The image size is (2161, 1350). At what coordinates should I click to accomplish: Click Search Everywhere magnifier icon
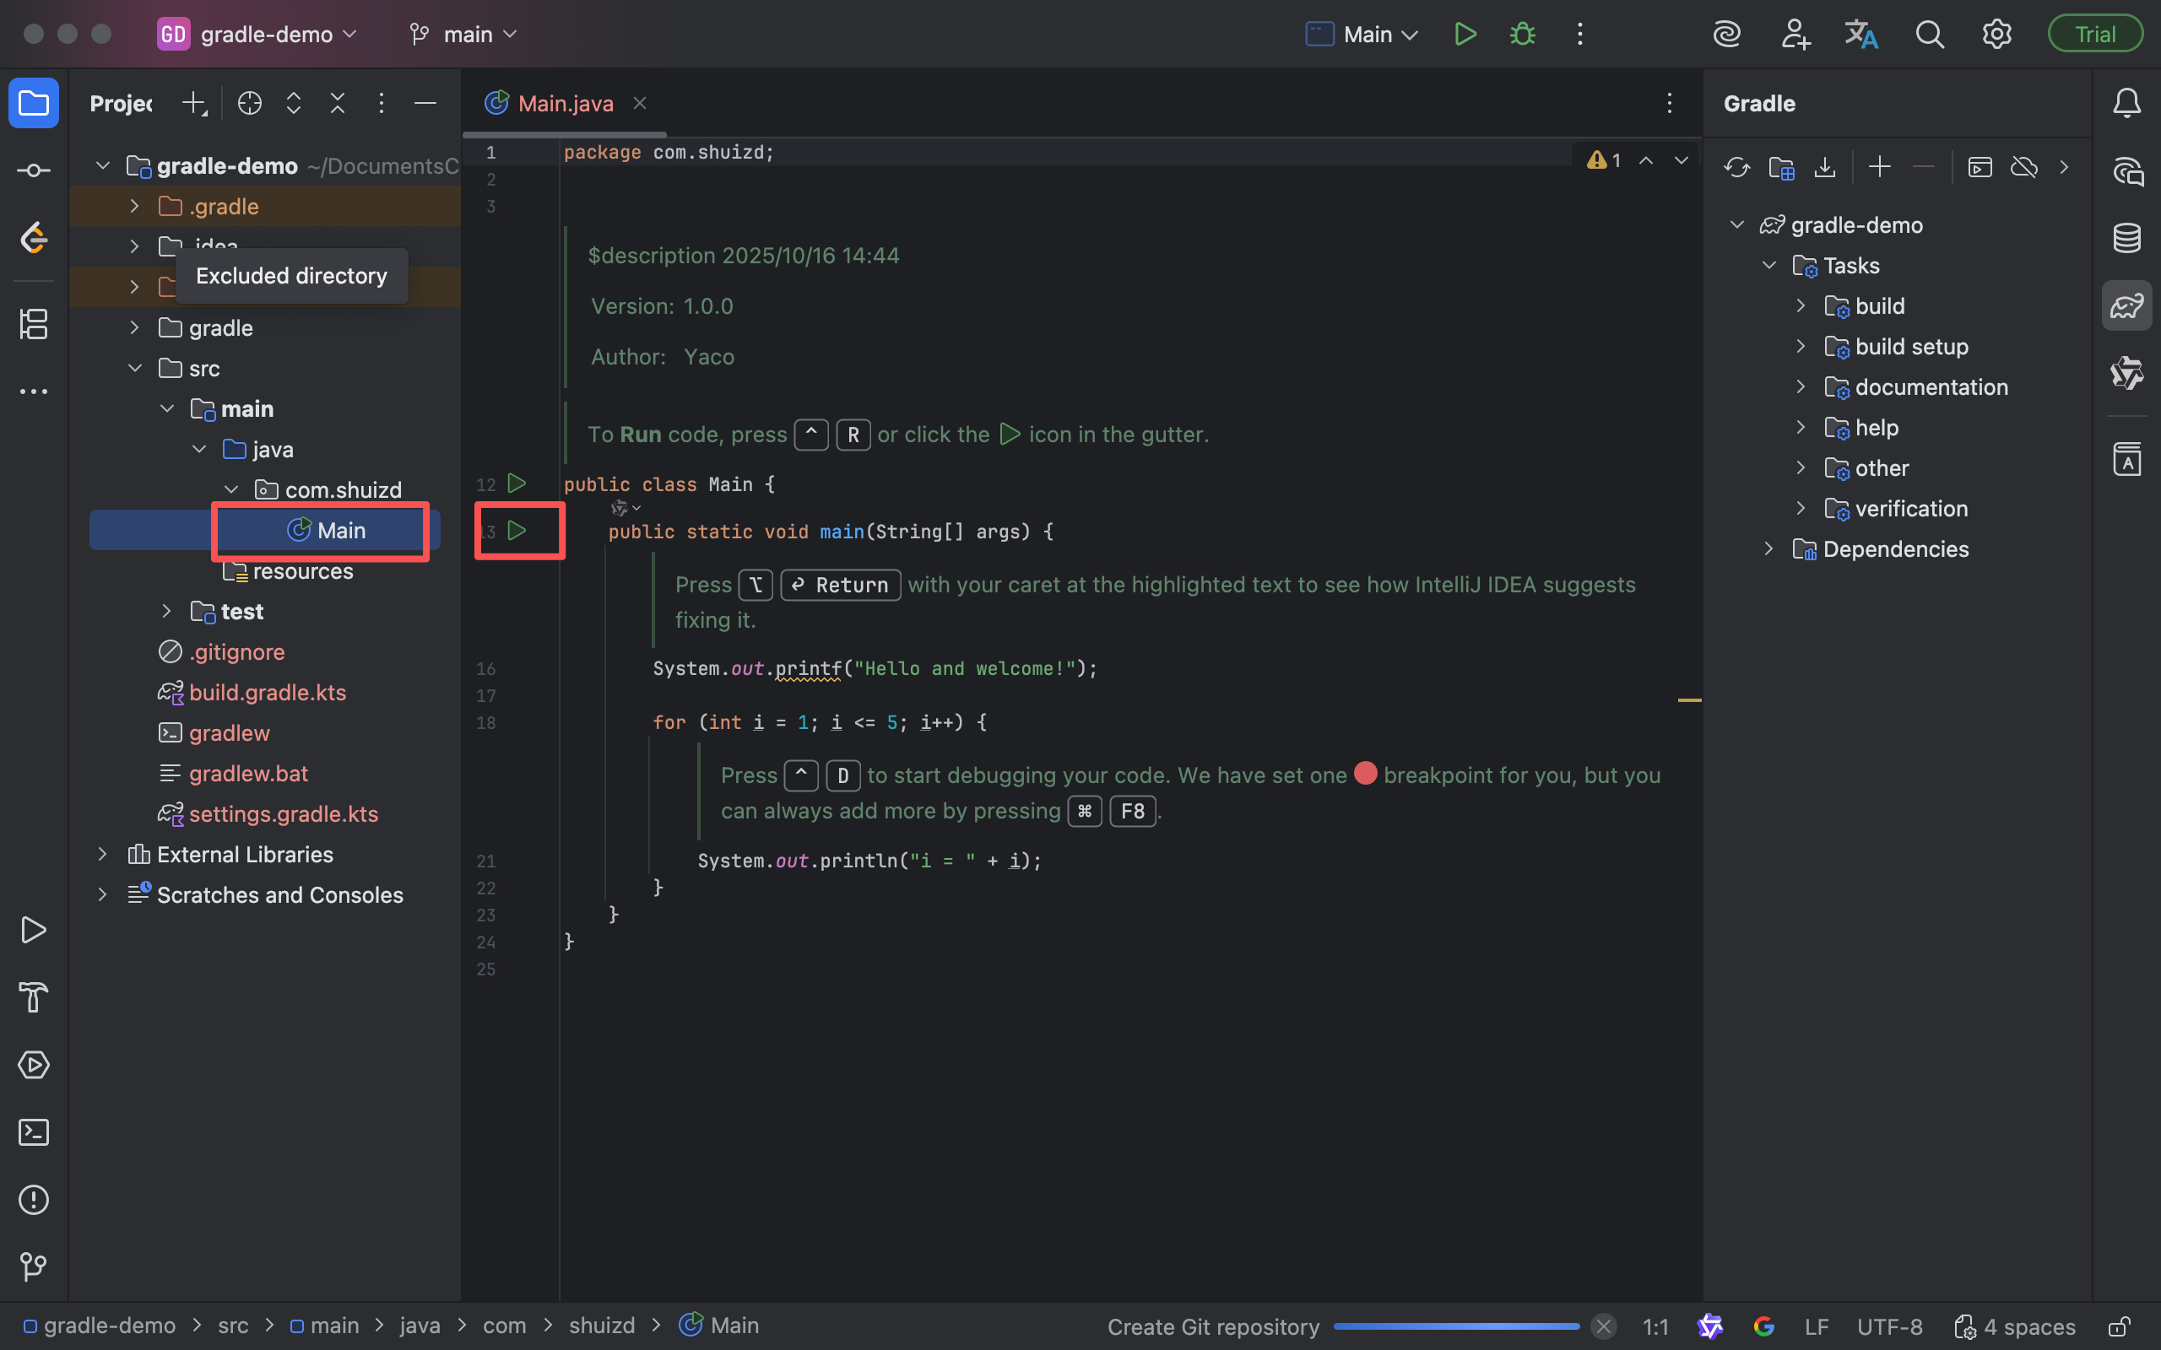click(x=1929, y=34)
